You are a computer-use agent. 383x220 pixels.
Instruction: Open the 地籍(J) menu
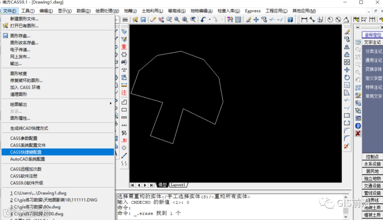[x=131, y=11]
